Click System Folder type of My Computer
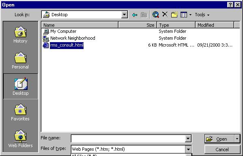The height and width of the screenshot is (156, 243). [x=172, y=31]
